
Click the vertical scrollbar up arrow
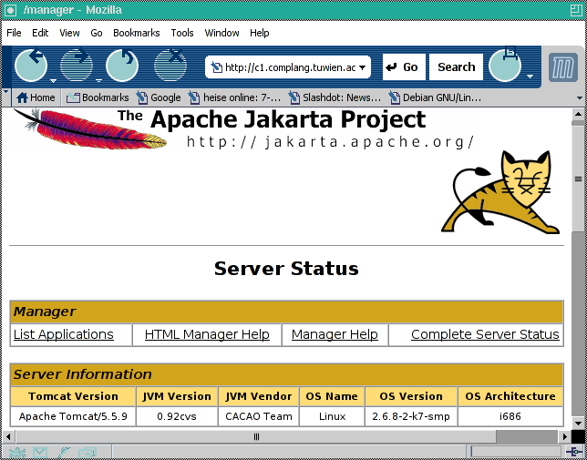(578, 114)
